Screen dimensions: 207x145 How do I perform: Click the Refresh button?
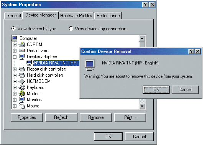[x=61, y=117]
